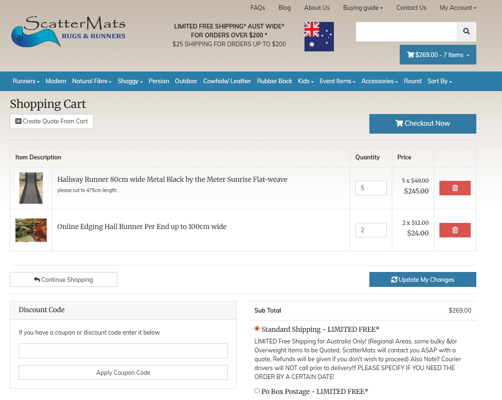Click the ScatterMats logo
Viewport: 502px width, 400px height.
pos(68,32)
